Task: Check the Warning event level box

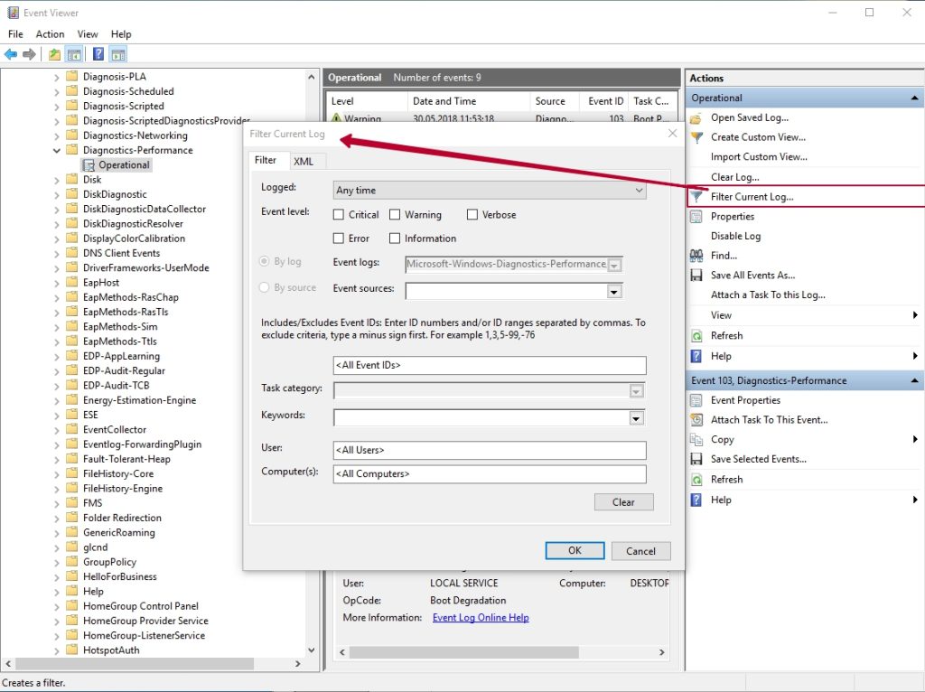Action: pyautogui.click(x=395, y=215)
